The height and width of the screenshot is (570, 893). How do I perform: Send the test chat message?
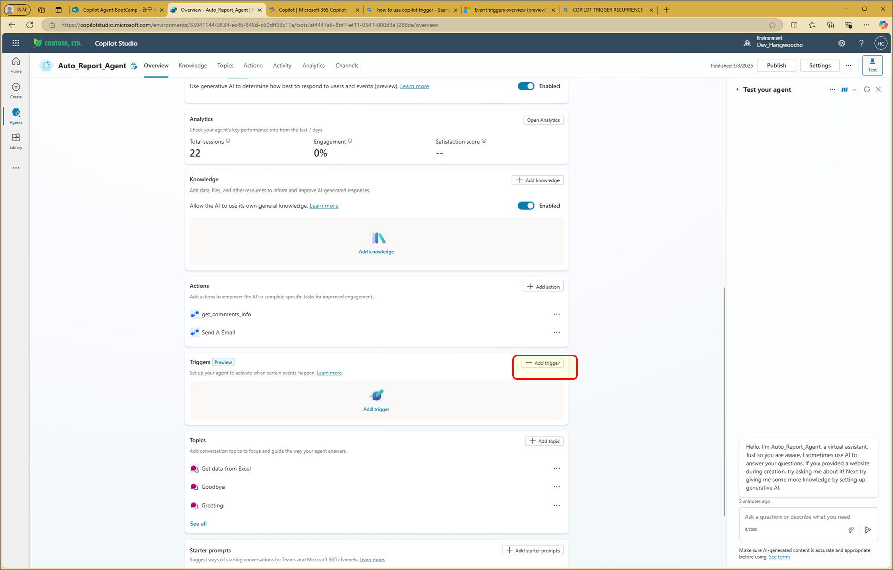coord(868,529)
